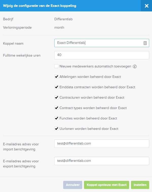Screen dimensions: 152x192
Task: Toggle Uurlonen worden beheerd door Exact
Action: pyautogui.click(x=56, y=129)
